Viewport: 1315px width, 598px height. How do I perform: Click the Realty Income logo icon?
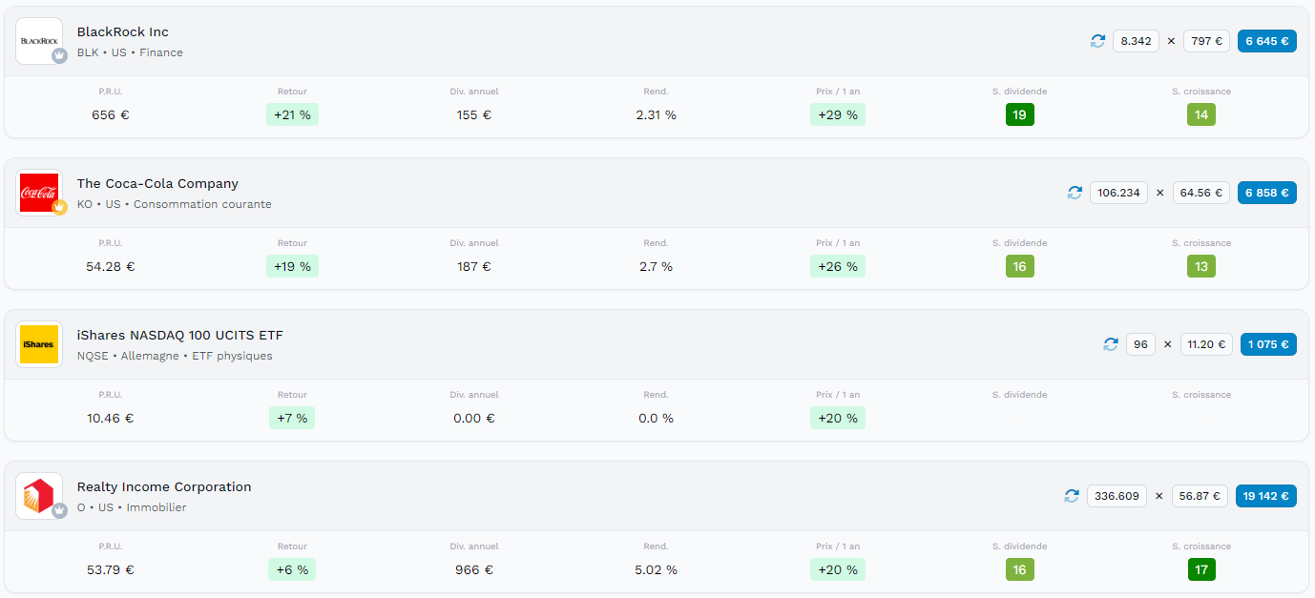(39, 496)
